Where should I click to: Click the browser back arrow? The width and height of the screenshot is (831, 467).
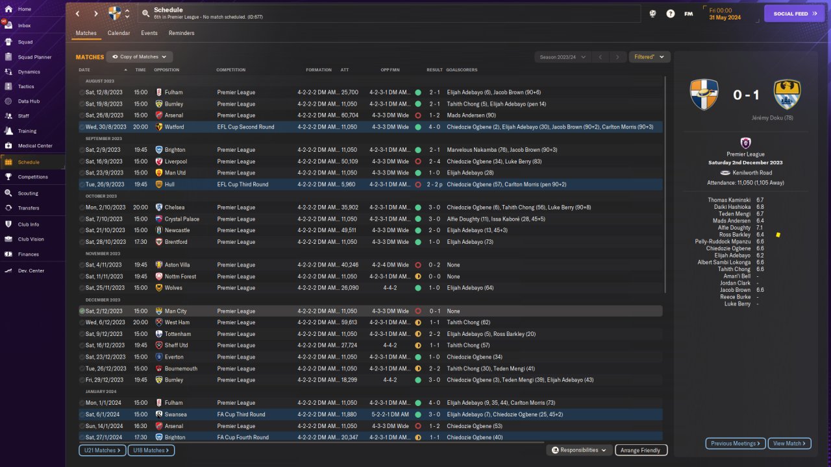pos(78,14)
